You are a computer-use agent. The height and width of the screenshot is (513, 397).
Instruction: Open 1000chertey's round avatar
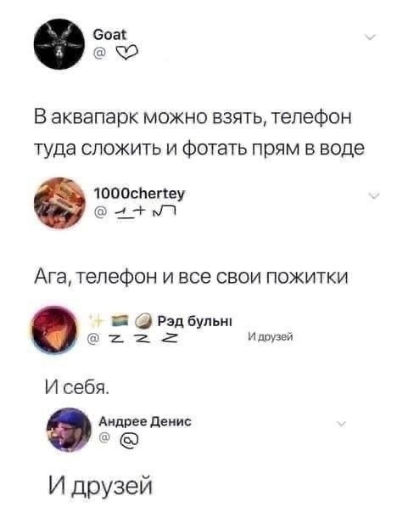click(59, 203)
